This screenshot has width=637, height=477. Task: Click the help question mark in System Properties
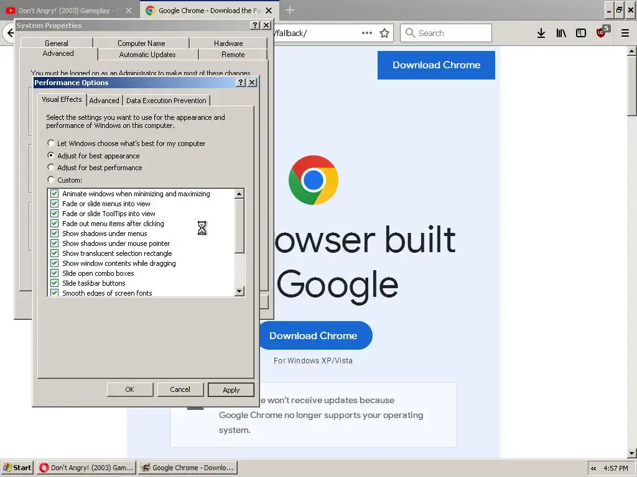click(x=254, y=25)
